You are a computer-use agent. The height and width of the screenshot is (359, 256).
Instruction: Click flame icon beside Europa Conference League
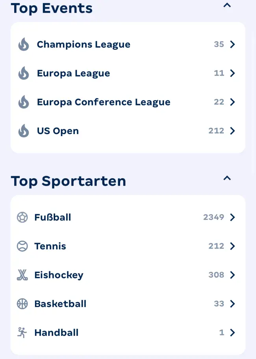(x=24, y=102)
